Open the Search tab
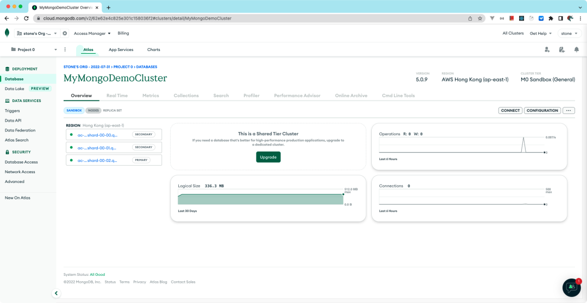 click(x=221, y=96)
